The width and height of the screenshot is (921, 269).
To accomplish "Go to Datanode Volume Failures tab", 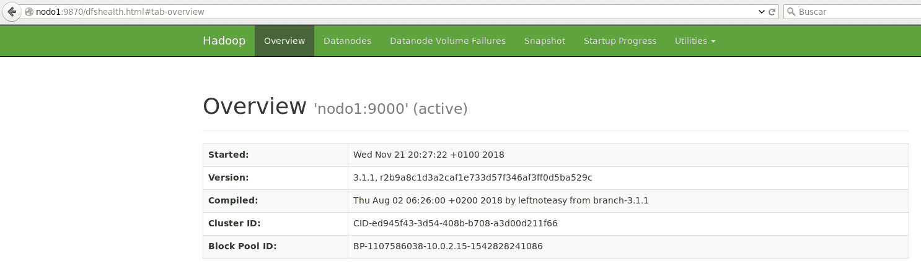I will pos(447,41).
